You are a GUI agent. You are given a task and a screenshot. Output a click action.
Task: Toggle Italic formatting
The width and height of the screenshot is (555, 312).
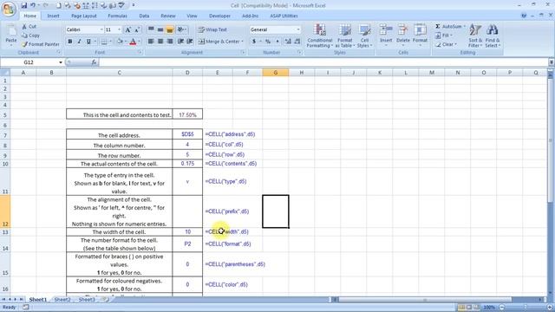pyautogui.click(x=79, y=42)
